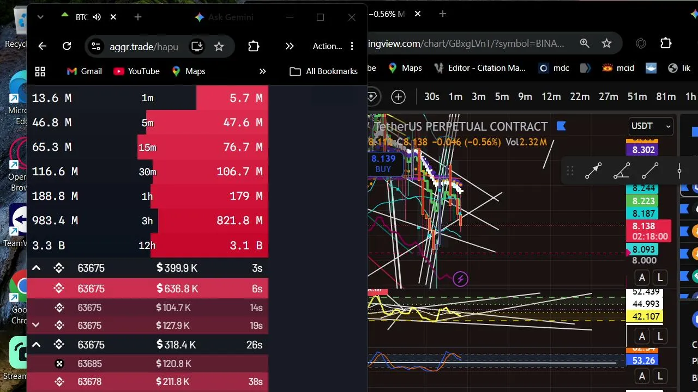Expand the $127.9 K trade row chevron
Image resolution: width=698 pixels, height=392 pixels.
pyautogui.click(x=36, y=325)
